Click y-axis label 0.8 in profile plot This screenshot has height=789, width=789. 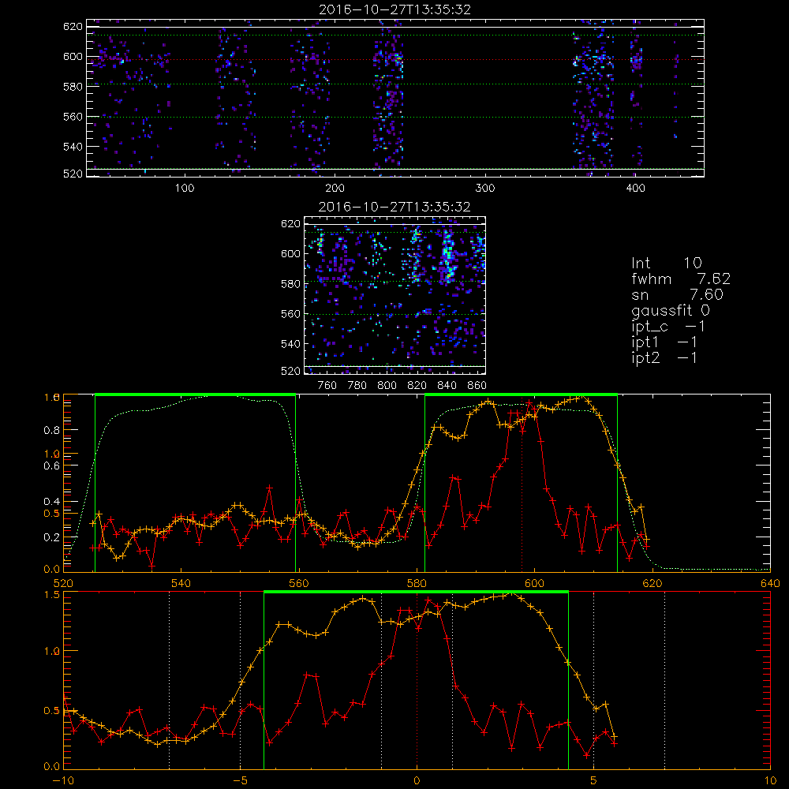coord(51,430)
